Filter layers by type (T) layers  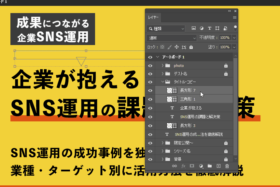209,28
